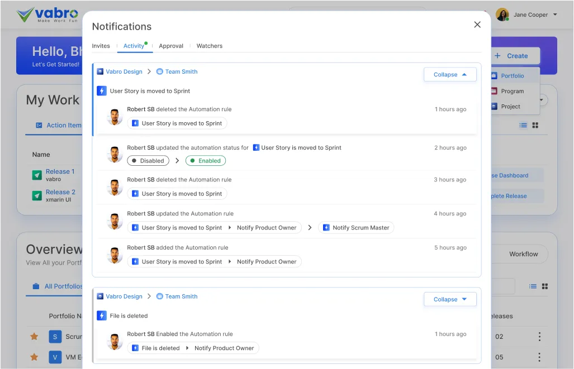This screenshot has width=574, height=369.
Task: Open the three-dot menu beside row 02
Action: [539, 336]
